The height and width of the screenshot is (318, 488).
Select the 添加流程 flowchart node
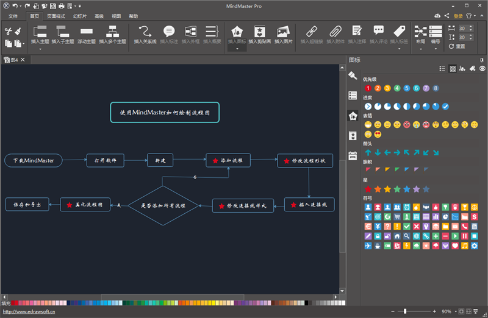click(228, 160)
